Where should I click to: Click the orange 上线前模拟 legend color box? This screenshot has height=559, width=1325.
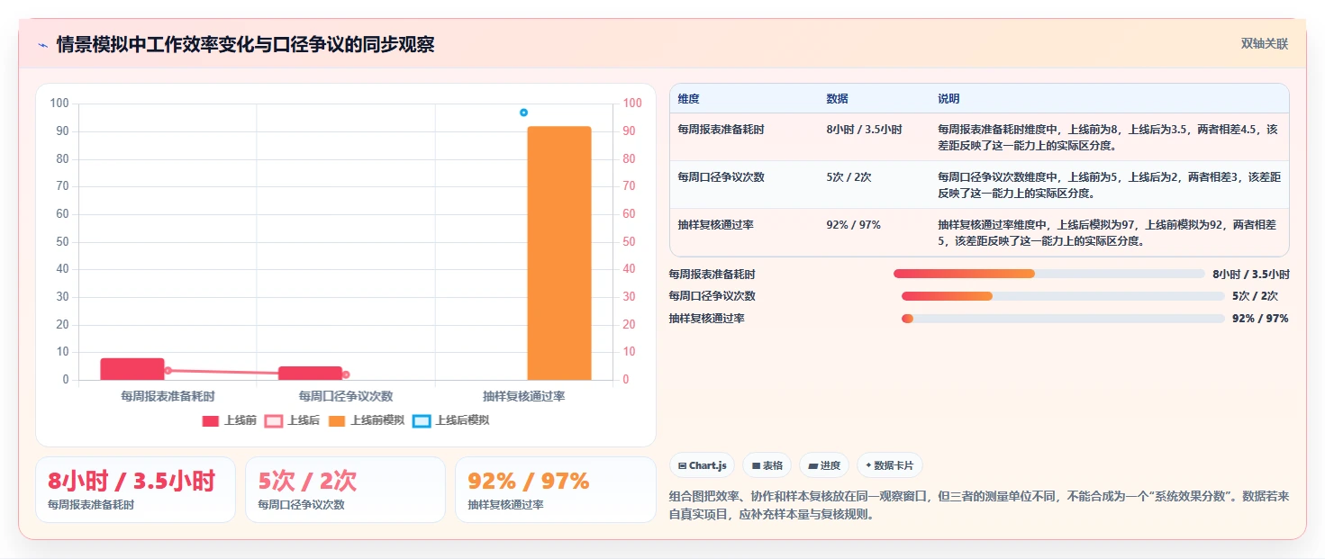pos(337,420)
